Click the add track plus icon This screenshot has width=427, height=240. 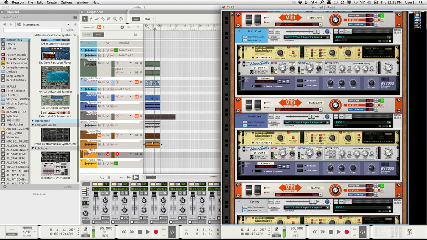(x=122, y=27)
